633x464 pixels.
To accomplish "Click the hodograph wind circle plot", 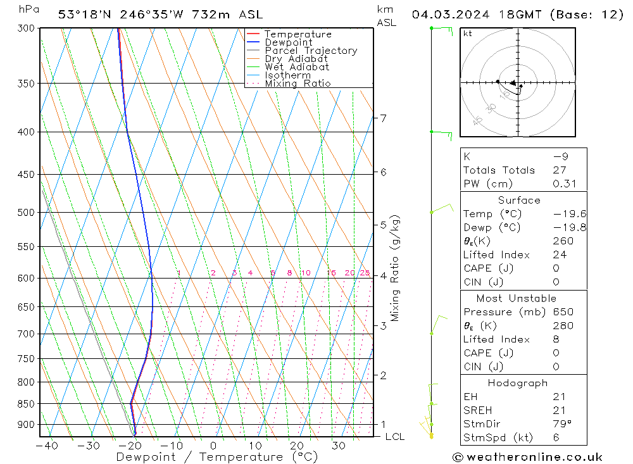I will pos(518,82).
